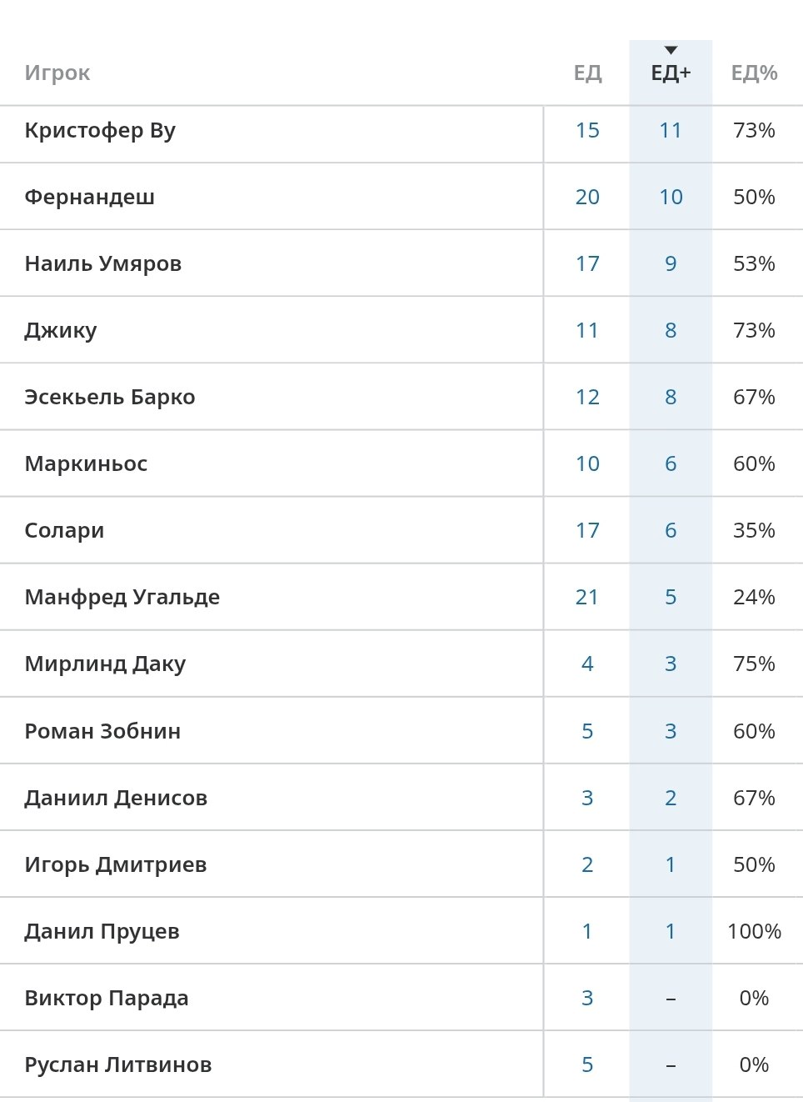This screenshot has width=803, height=1102.
Task: Sort table by ЕД column header
Action: point(587,73)
